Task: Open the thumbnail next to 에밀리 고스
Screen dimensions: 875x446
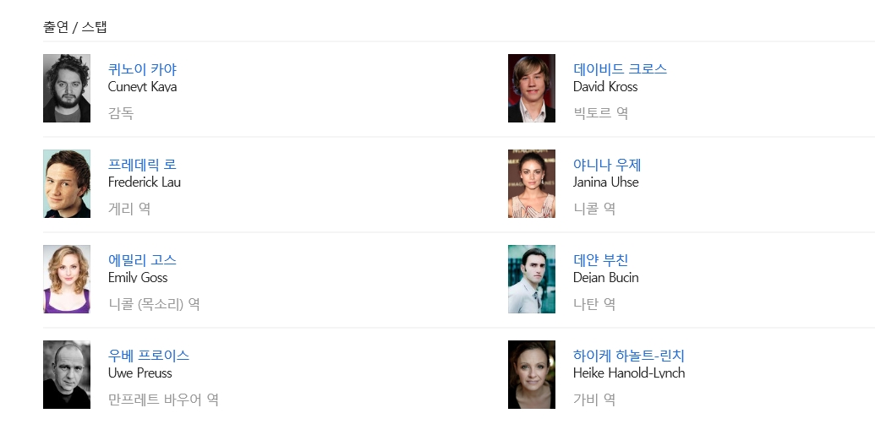Action: (x=67, y=280)
